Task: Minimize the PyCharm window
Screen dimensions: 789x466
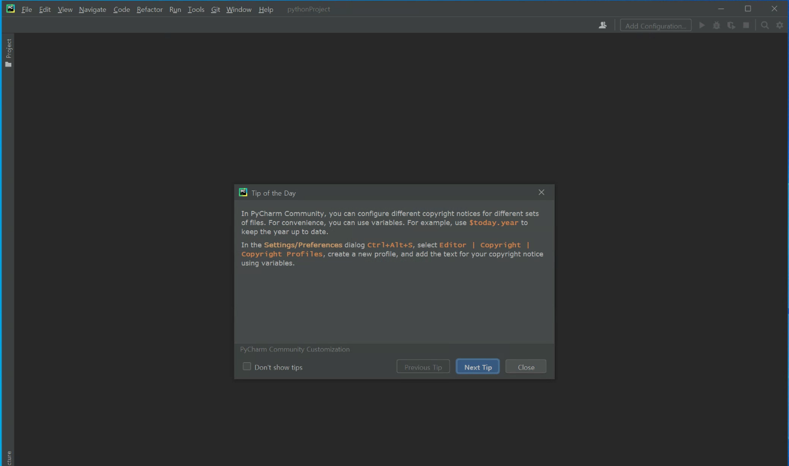Action: click(721, 9)
